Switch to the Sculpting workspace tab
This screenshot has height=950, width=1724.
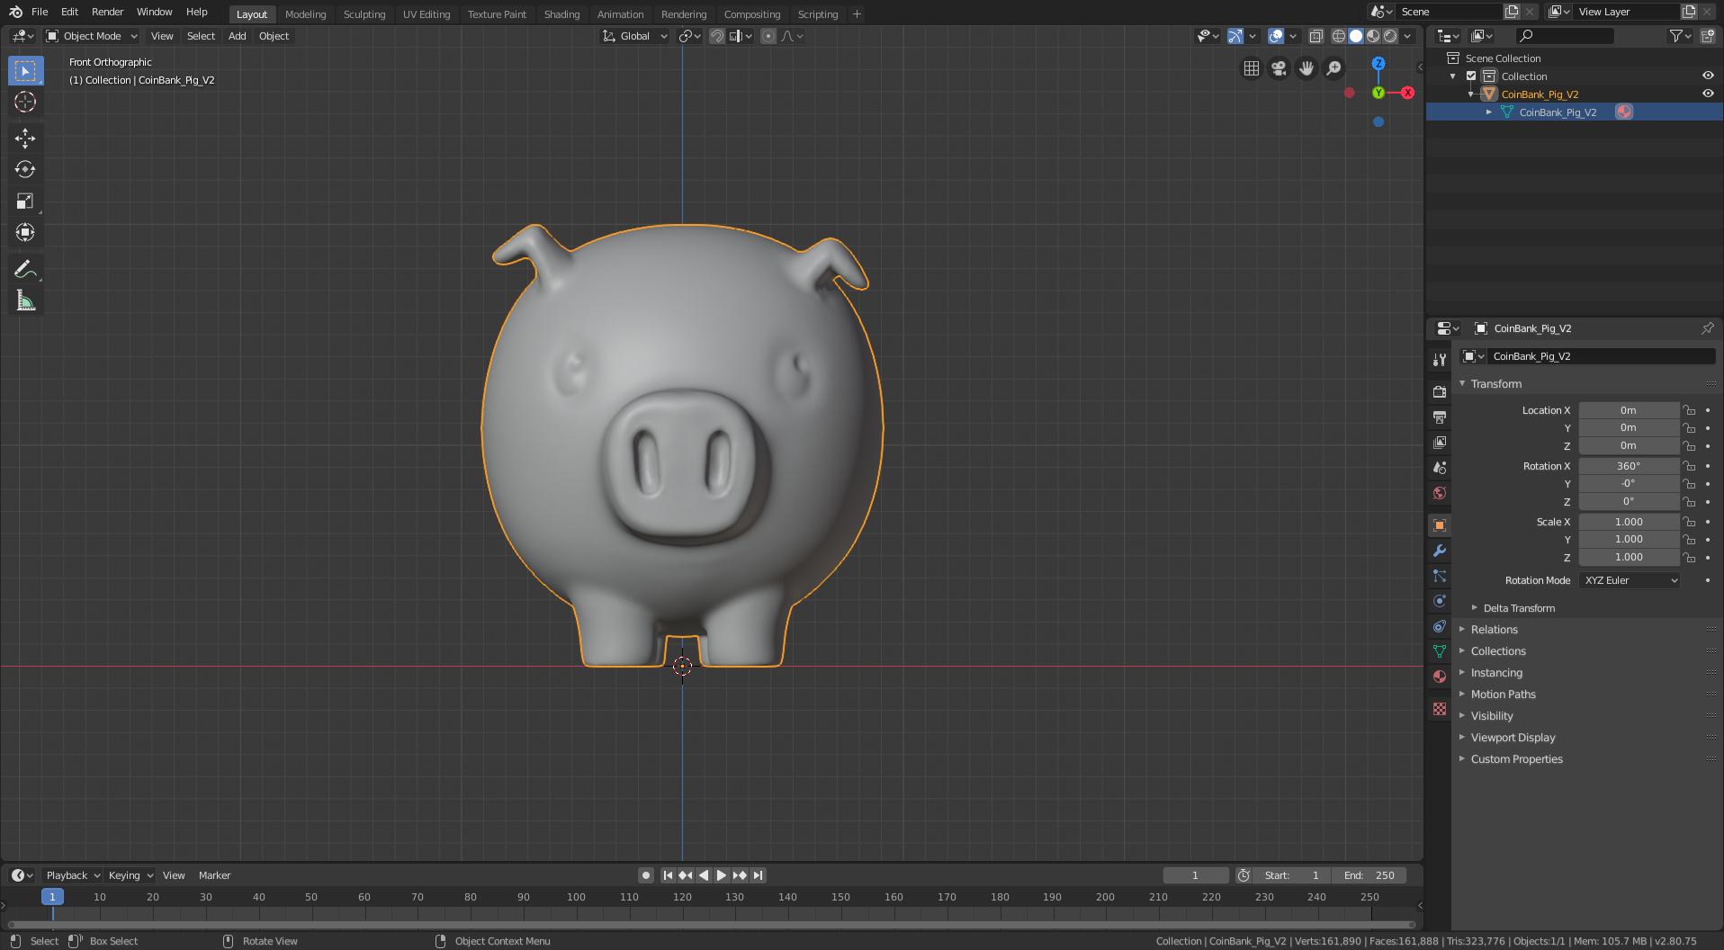click(x=364, y=14)
